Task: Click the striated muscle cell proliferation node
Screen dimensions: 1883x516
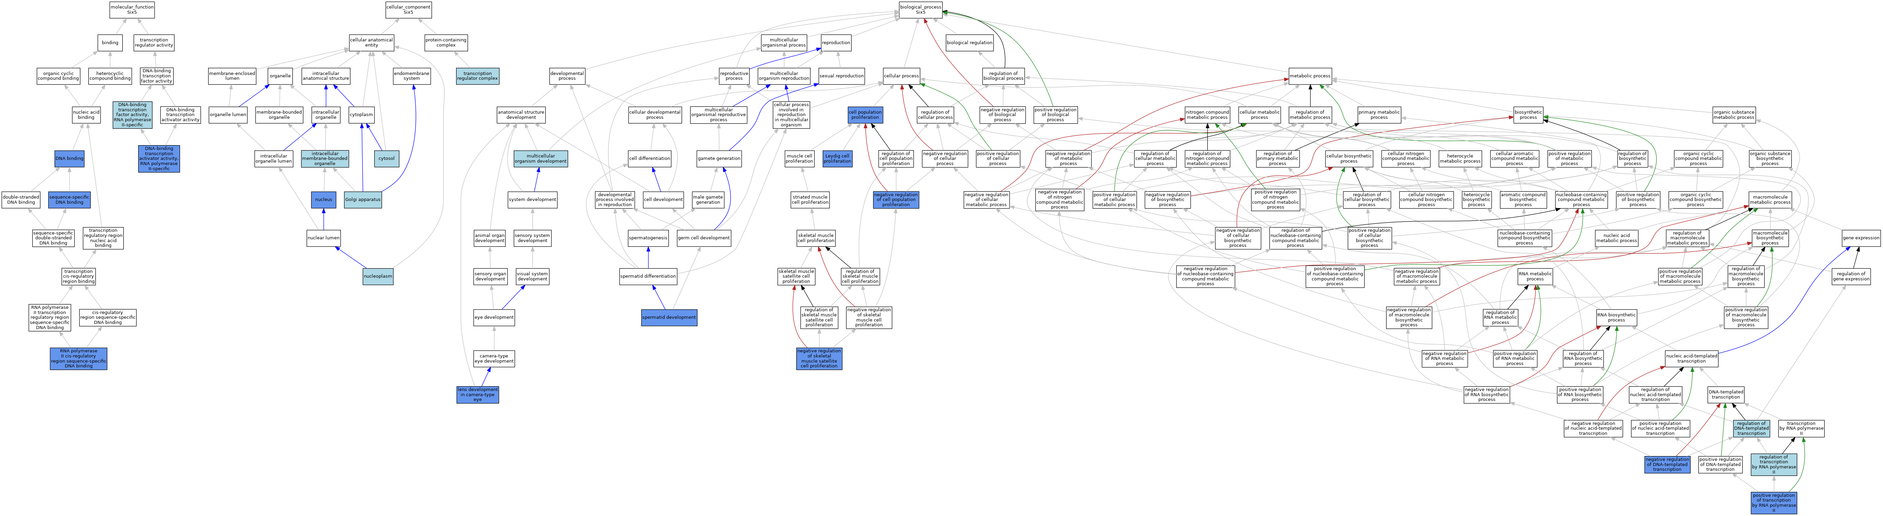Action: pos(810,199)
